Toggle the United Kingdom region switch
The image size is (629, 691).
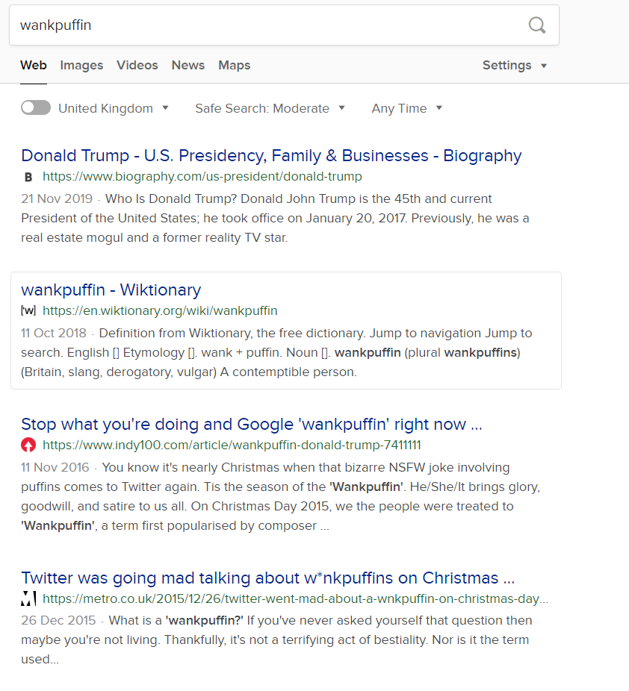[x=36, y=107]
